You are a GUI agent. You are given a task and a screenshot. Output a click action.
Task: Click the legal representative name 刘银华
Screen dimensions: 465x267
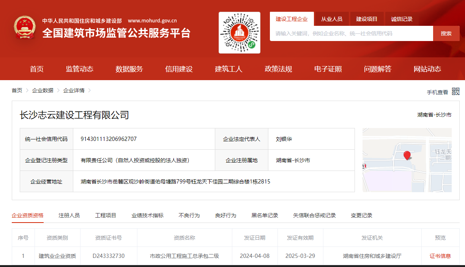point(284,139)
